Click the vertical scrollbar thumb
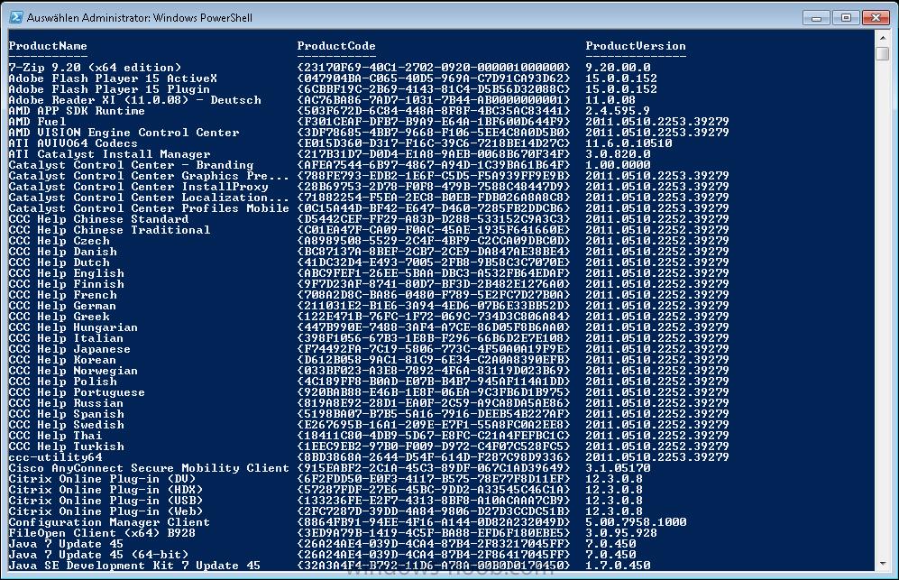The width and height of the screenshot is (899, 580). pos(883,53)
